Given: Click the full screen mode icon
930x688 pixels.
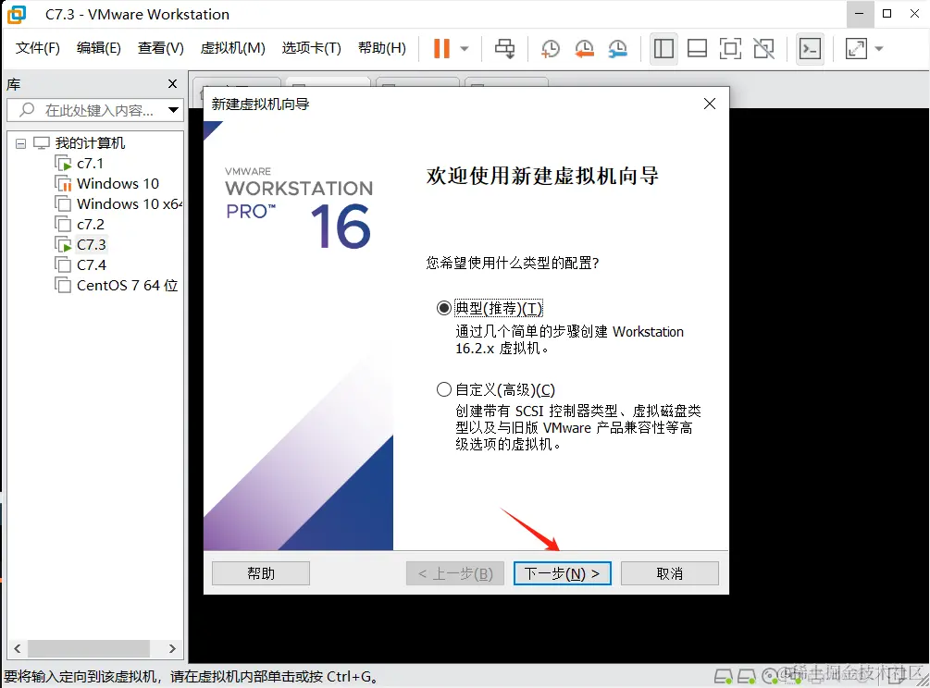Looking at the screenshot, I should (x=730, y=49).
